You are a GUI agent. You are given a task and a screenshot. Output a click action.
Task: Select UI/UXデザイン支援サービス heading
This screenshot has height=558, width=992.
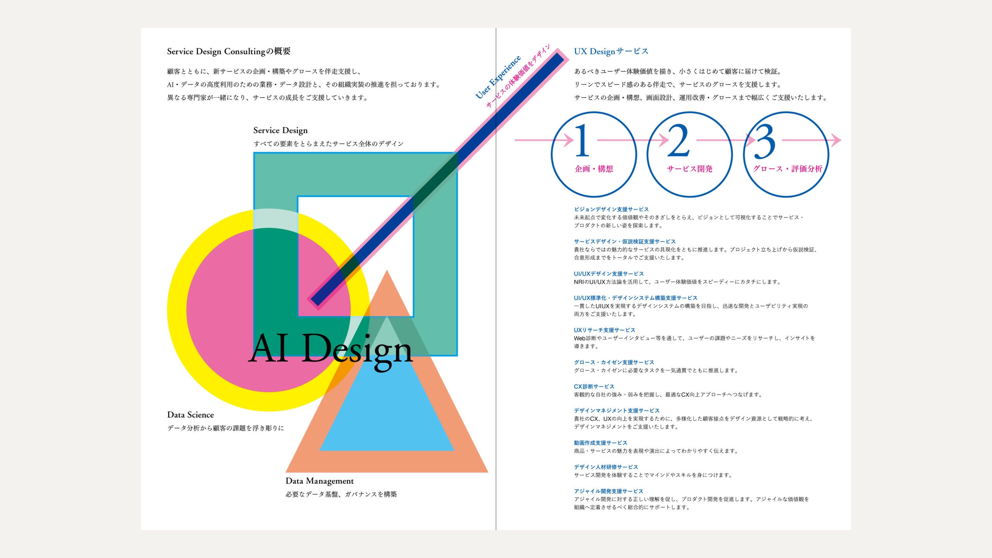click(609, 274)
